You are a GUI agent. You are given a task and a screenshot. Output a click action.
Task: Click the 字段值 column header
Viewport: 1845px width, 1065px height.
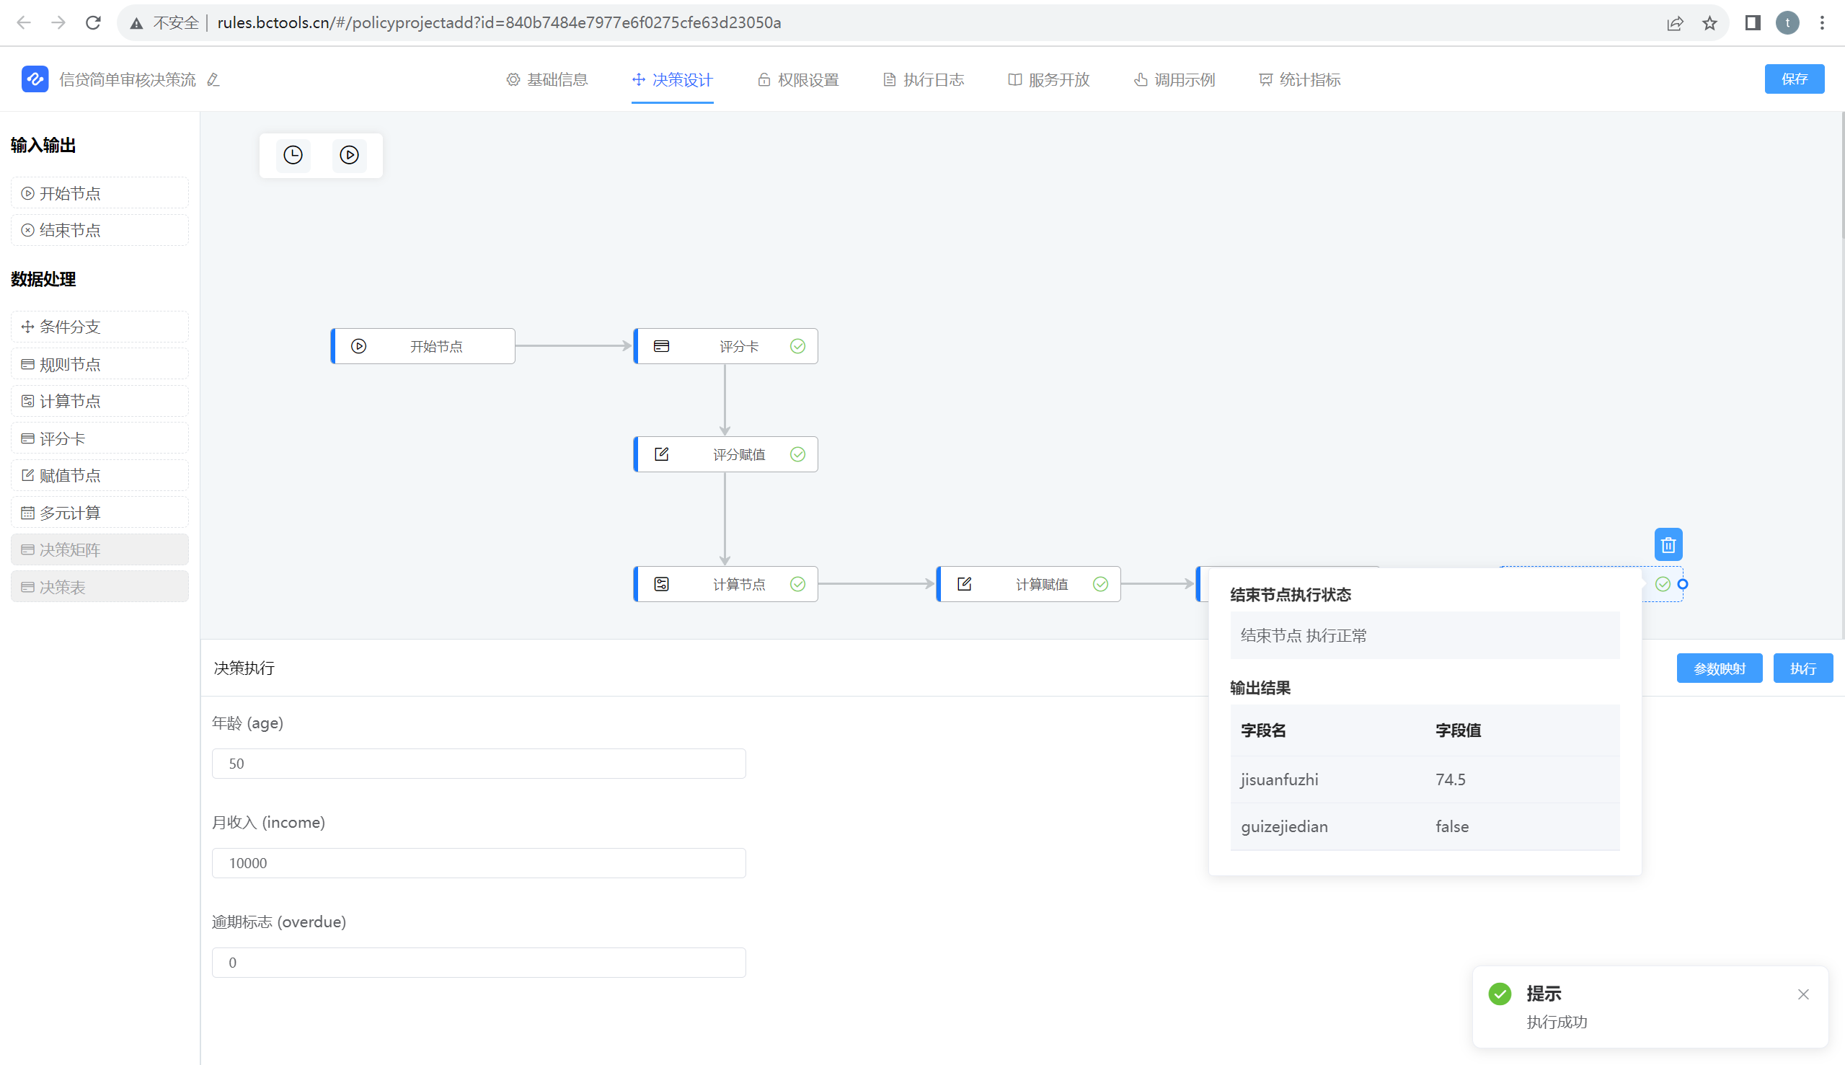[1458, 730]
